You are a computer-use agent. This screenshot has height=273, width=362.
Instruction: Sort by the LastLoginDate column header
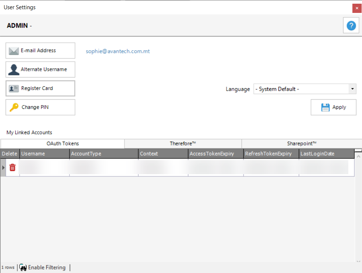click(326, 154)
